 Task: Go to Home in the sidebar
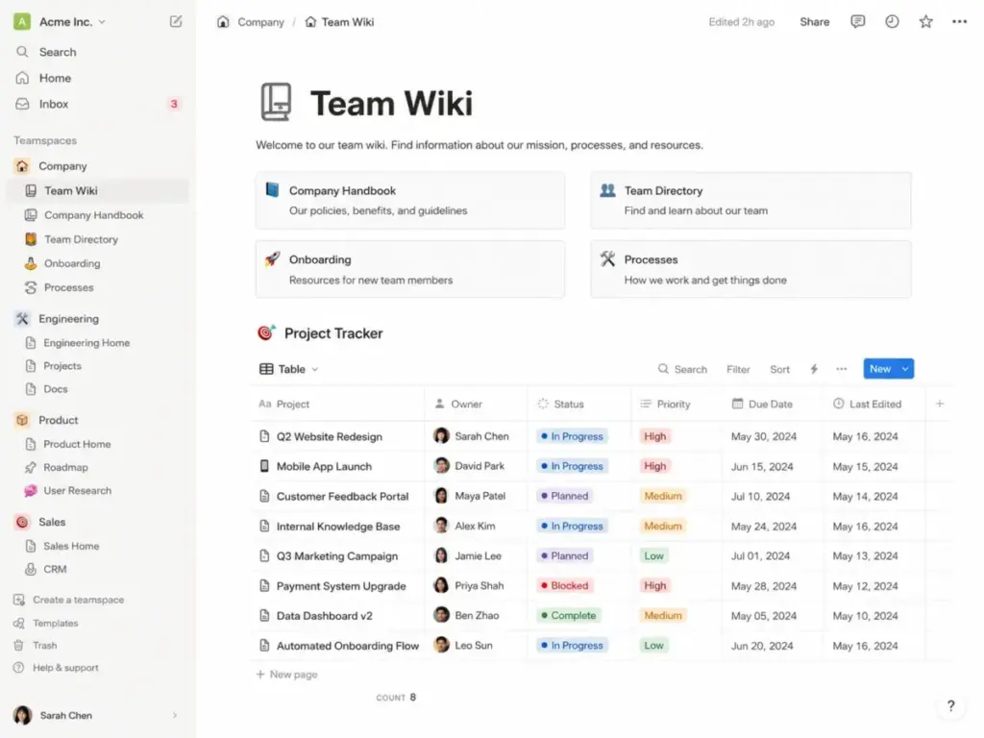point(97,78)
